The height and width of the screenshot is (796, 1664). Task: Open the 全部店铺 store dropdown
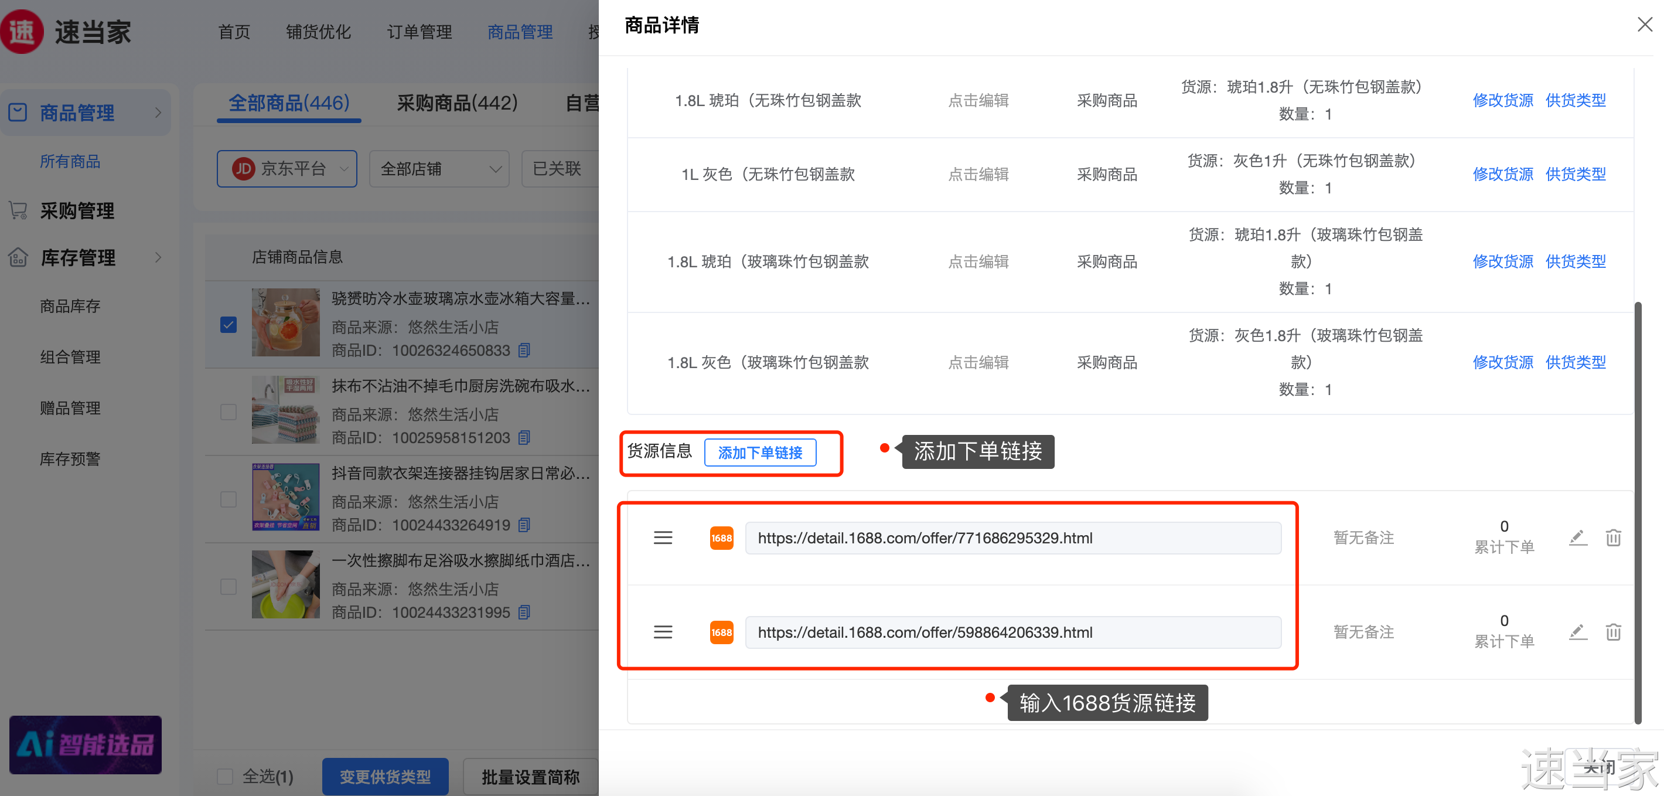tap(439, 169)
